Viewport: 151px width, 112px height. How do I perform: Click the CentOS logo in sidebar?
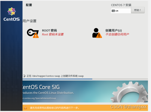coord(11,14)
